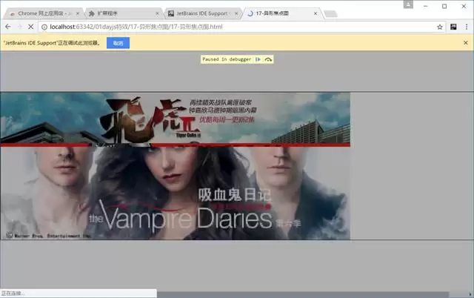Click the blue cancel button in debugging infobar
This screenshot has height=298, width=474.
[x=118, y=43]
